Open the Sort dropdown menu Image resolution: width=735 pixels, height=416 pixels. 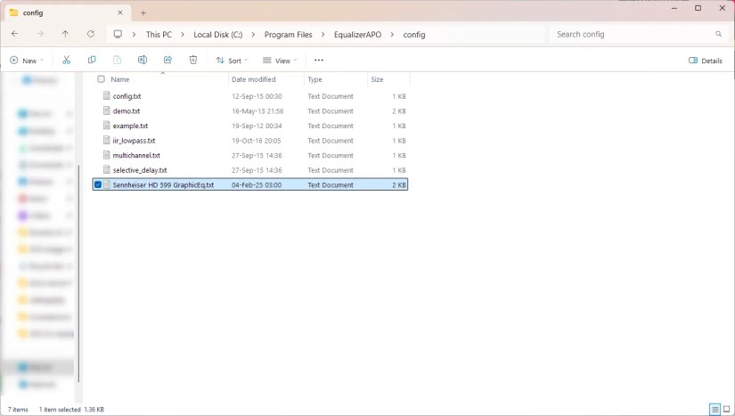click(x=232, y=61)
